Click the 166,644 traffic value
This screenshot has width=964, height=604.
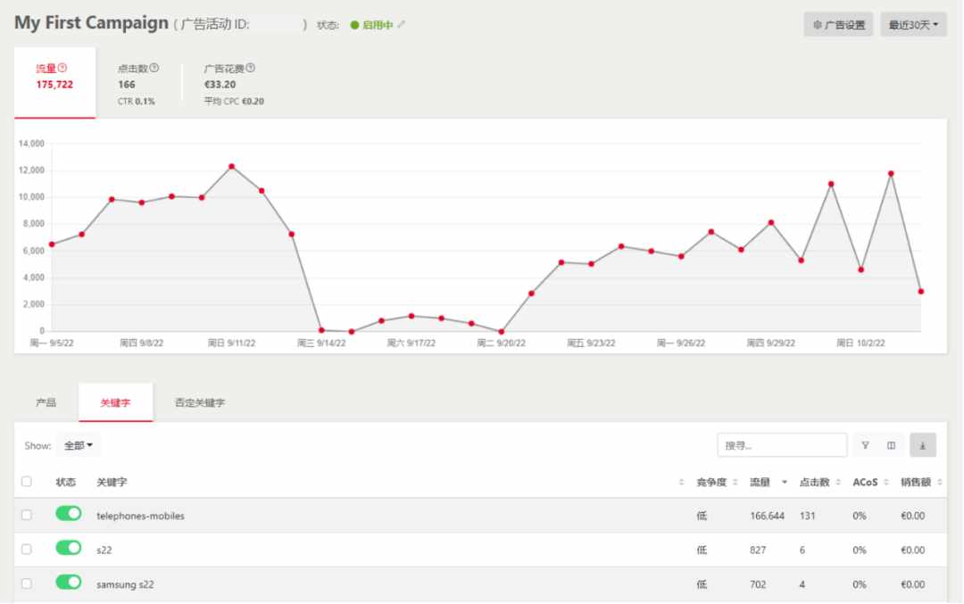pyautogui.click(x=768, y=517)
